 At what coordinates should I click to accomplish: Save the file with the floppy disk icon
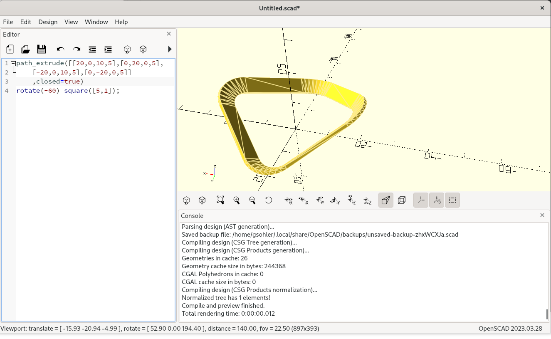(42, 49)
